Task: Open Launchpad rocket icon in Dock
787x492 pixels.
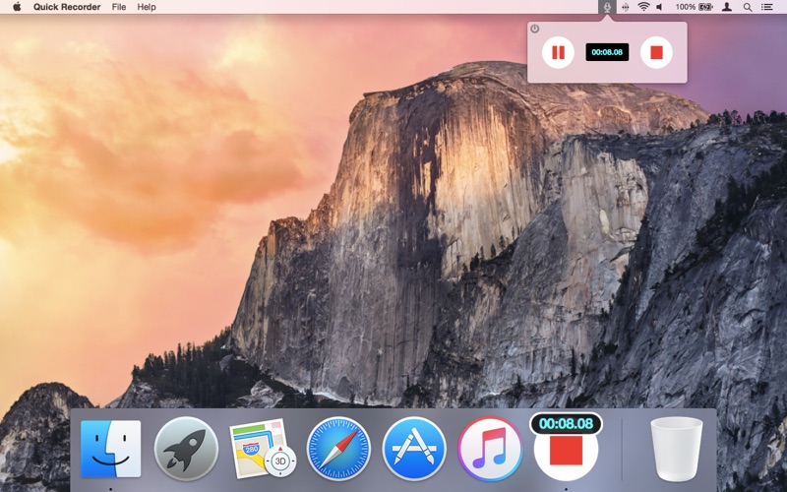Action: point(186,449)
